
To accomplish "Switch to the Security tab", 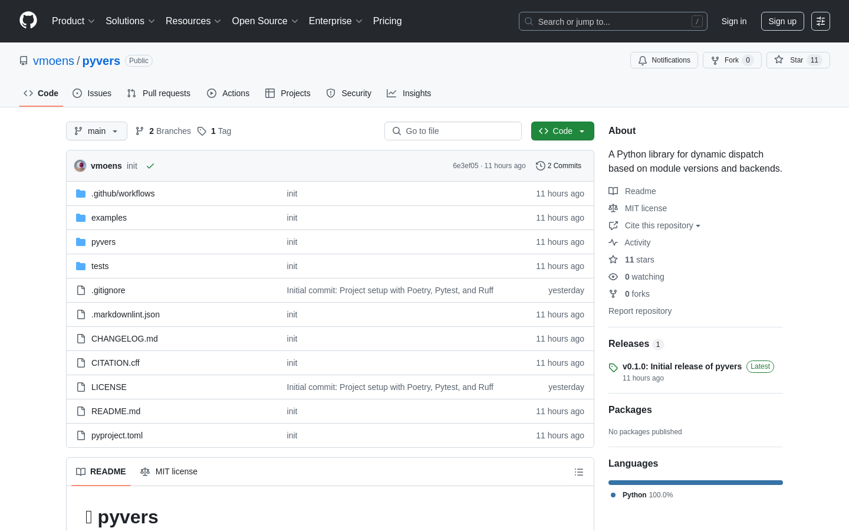I will coord(349,93).
